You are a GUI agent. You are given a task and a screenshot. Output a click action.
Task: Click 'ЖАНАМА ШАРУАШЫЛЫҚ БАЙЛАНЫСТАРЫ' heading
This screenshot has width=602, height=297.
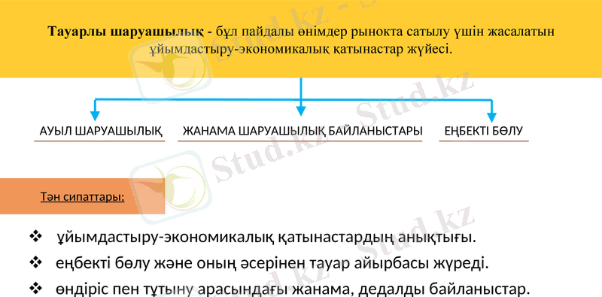tap(303, 132)
